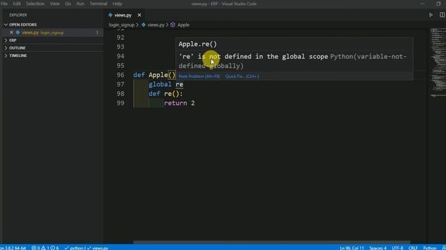This screenshot has height=250, width=446.
Task: Open the View menu
Action: point(54,3)
